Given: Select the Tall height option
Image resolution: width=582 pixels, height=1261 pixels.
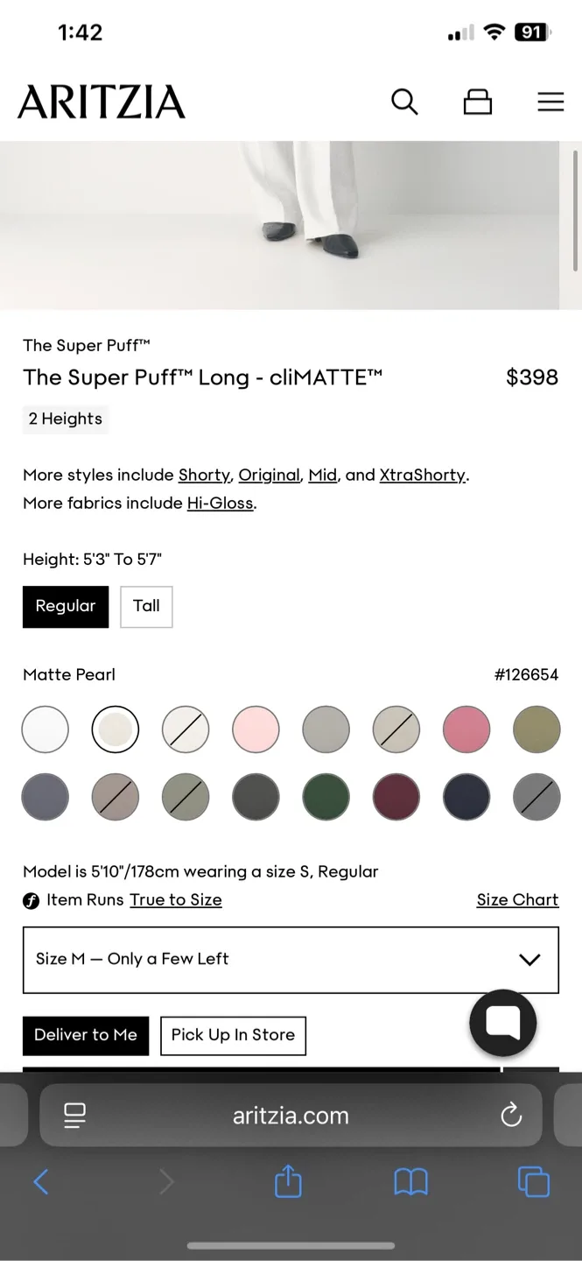Looking at the screenshot, I should click(x=146, y=606).
